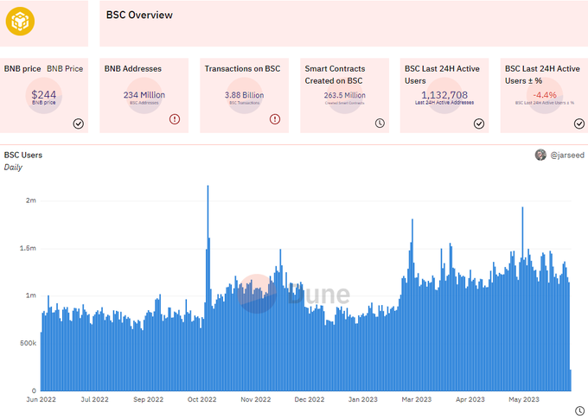Open the @jarseed author link

567,156
